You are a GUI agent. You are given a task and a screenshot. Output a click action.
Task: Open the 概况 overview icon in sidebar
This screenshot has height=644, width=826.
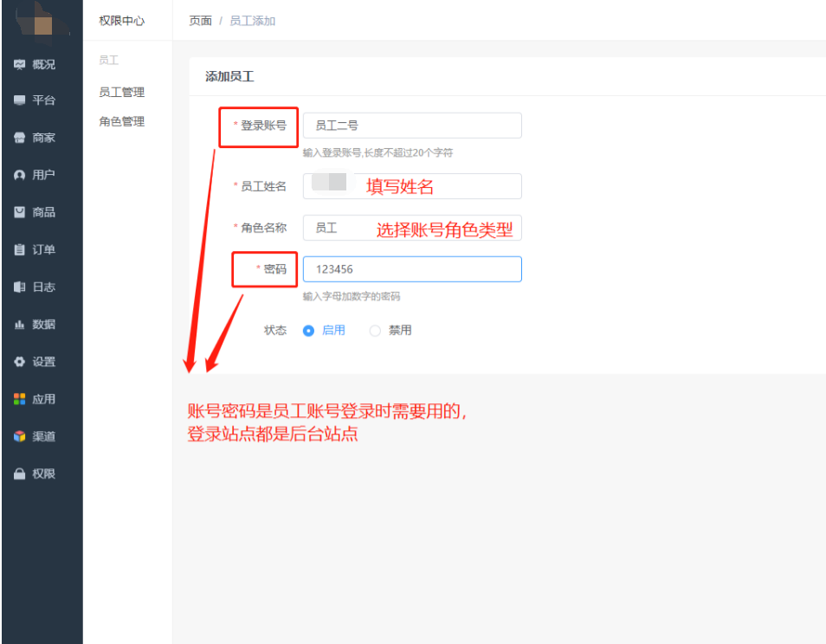pyautogui.click(x=20, y=64)
